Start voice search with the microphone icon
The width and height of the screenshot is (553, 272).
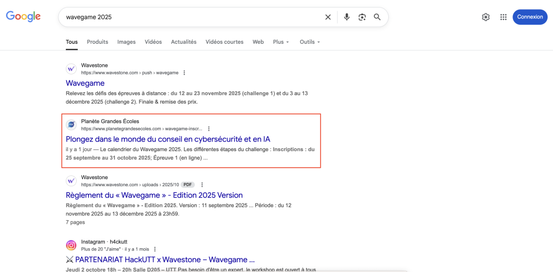point(347,17)
